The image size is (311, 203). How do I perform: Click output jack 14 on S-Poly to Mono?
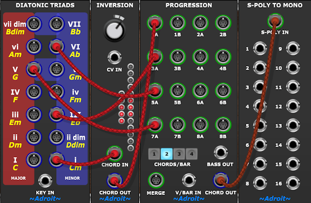[x=293, y=145]
